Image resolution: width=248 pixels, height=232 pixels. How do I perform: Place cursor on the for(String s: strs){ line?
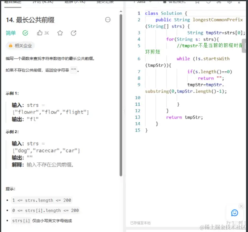click(x=192, y=39)
